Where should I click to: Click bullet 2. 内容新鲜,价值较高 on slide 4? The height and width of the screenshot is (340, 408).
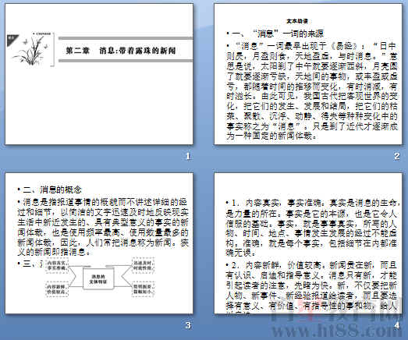(x=311, y=288)
